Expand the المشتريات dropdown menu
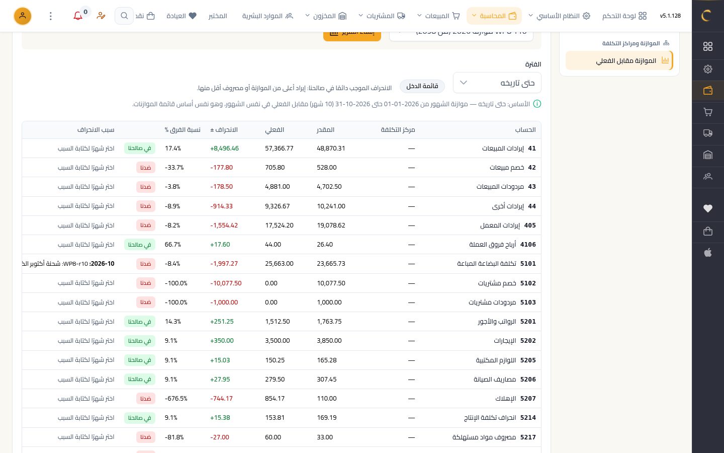The image size is (724, 453). tap(382, 16)
